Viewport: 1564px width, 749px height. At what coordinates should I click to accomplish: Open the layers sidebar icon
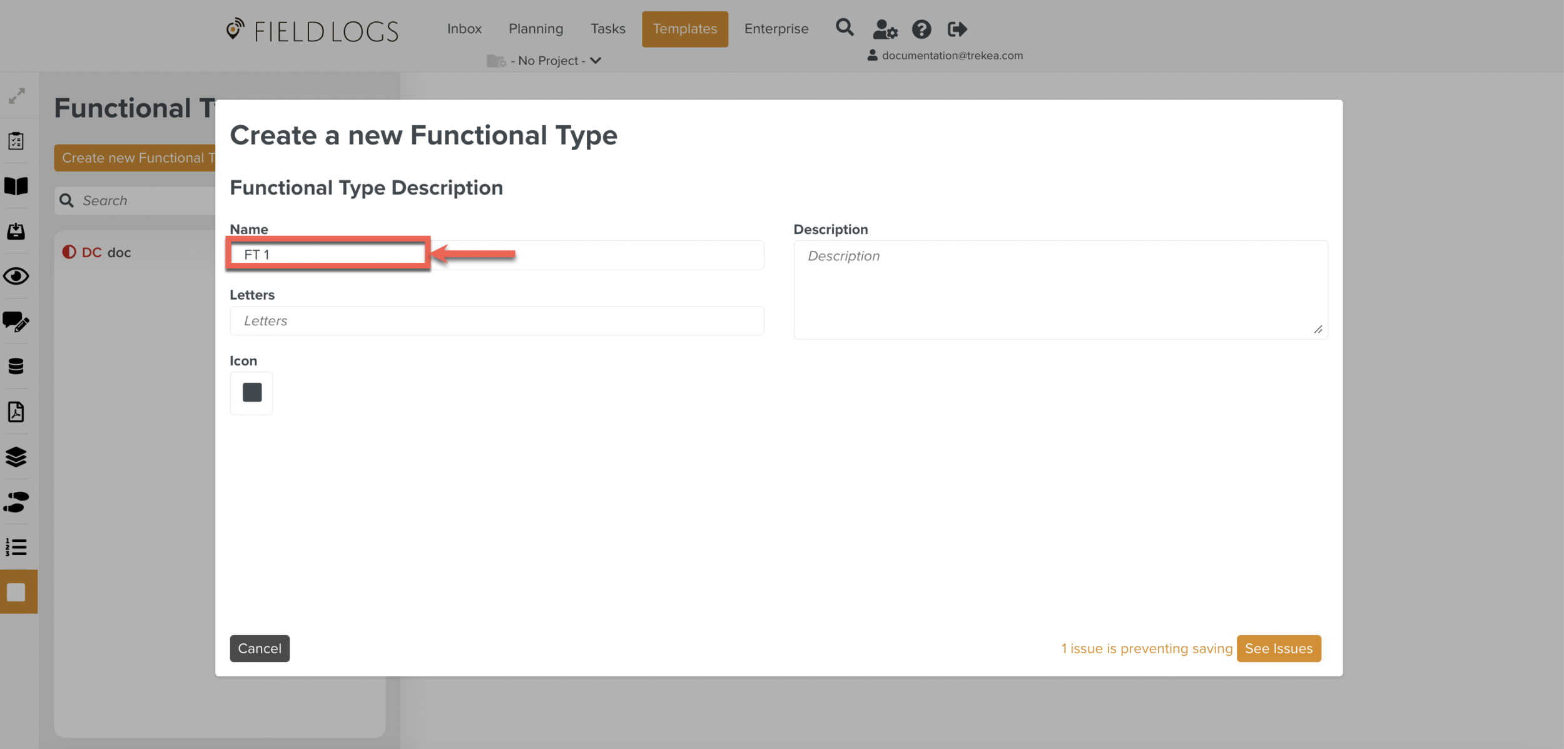coord(16,457)
